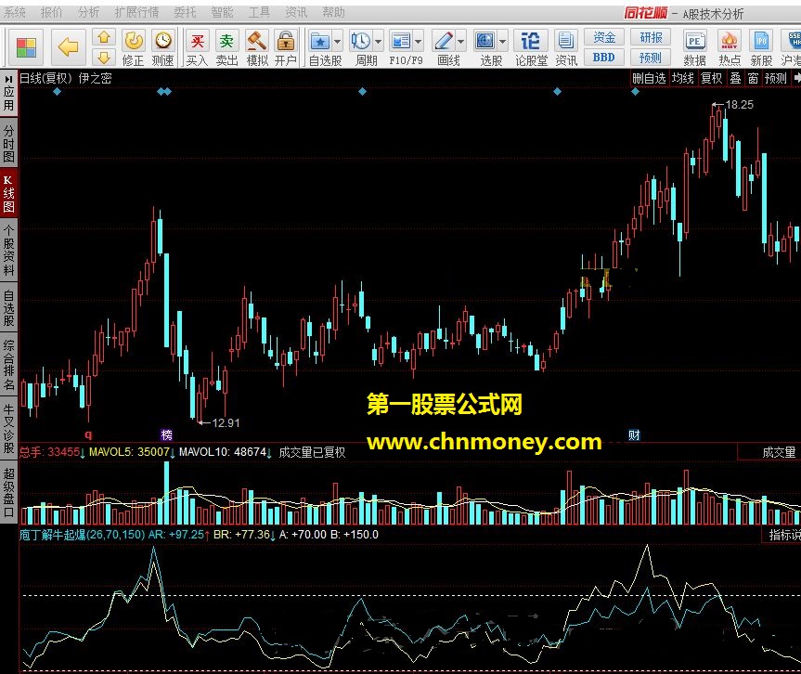The image size is (801, 674).
Task: Switch to the 自选股 side tab
Action: tap(8, 307)
